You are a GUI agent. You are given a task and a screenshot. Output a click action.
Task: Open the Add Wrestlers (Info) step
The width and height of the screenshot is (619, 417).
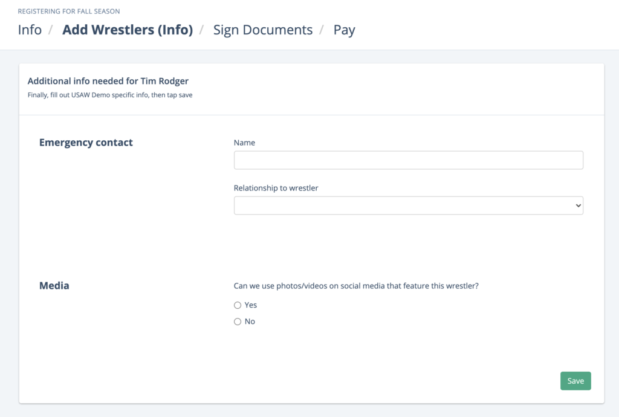click(x=128, y=30)
